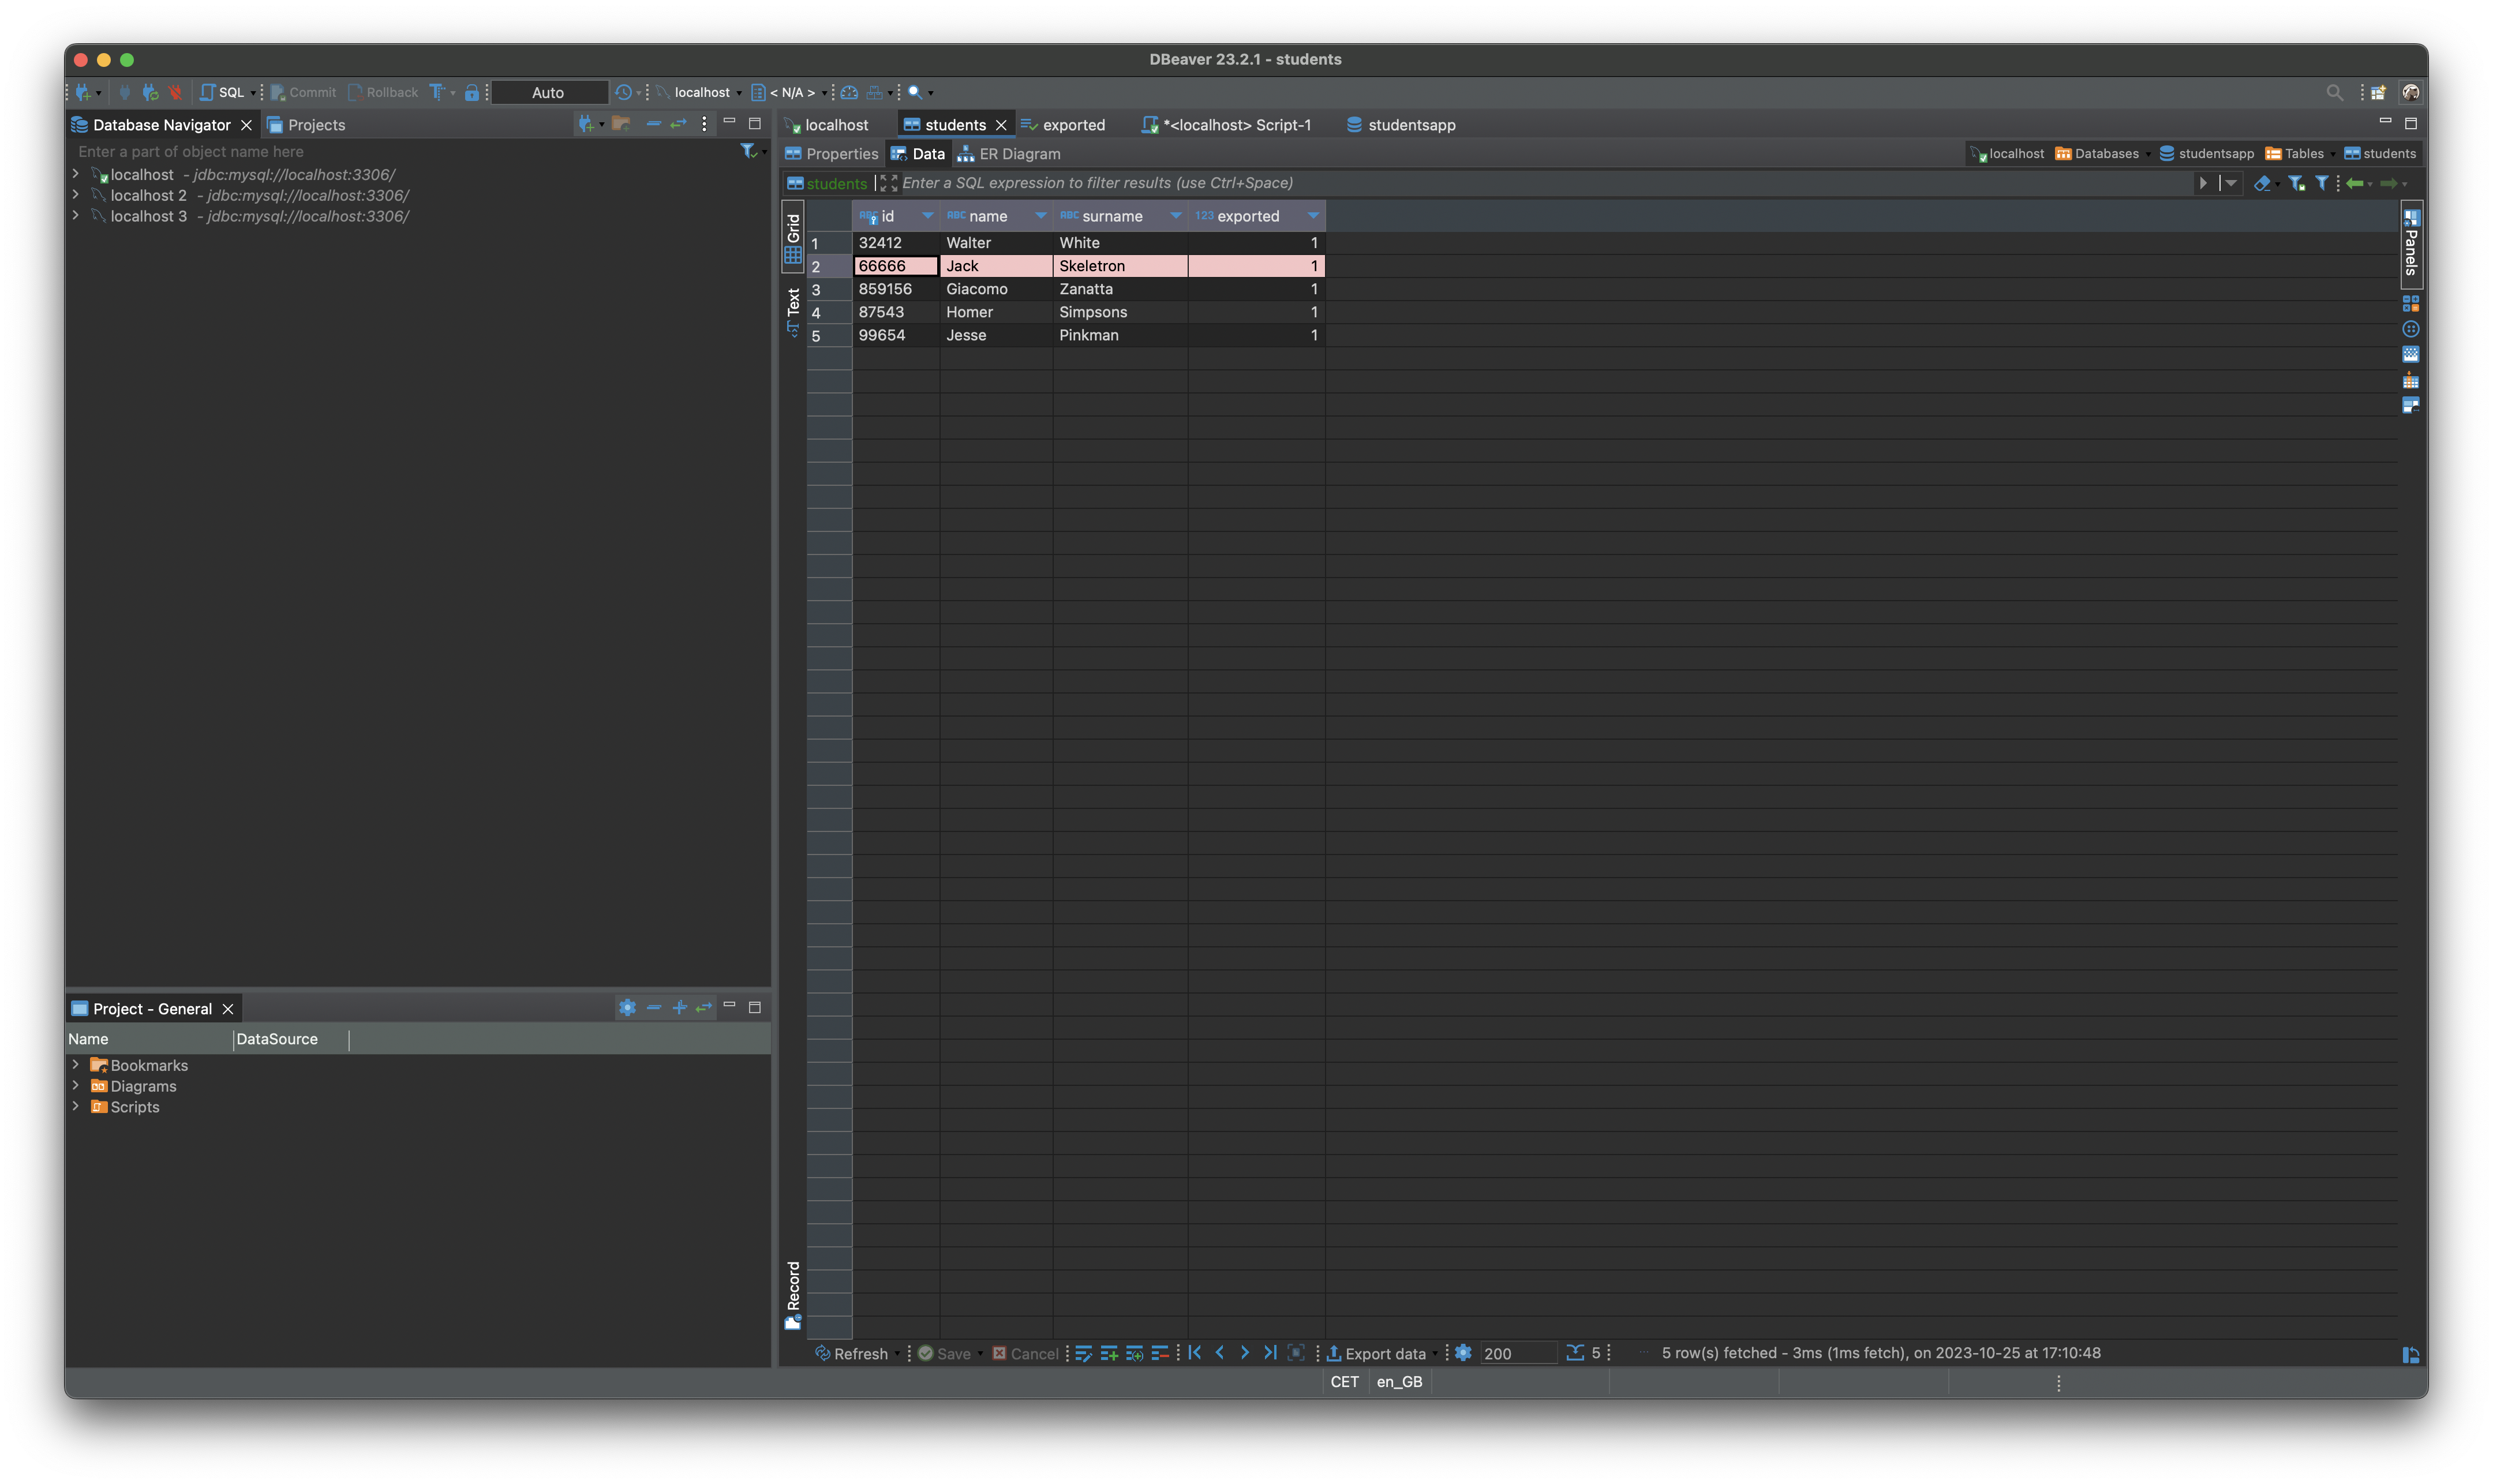Click the transaction lock icon

pyautogui.click(x=471, y=92)
